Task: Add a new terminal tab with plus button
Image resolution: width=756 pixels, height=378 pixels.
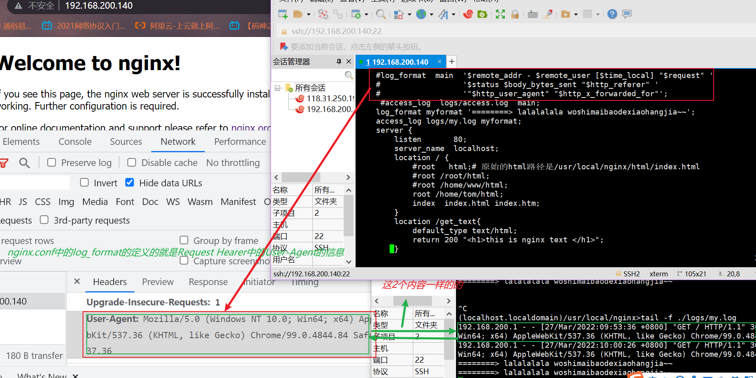Action: coord(452,62)
